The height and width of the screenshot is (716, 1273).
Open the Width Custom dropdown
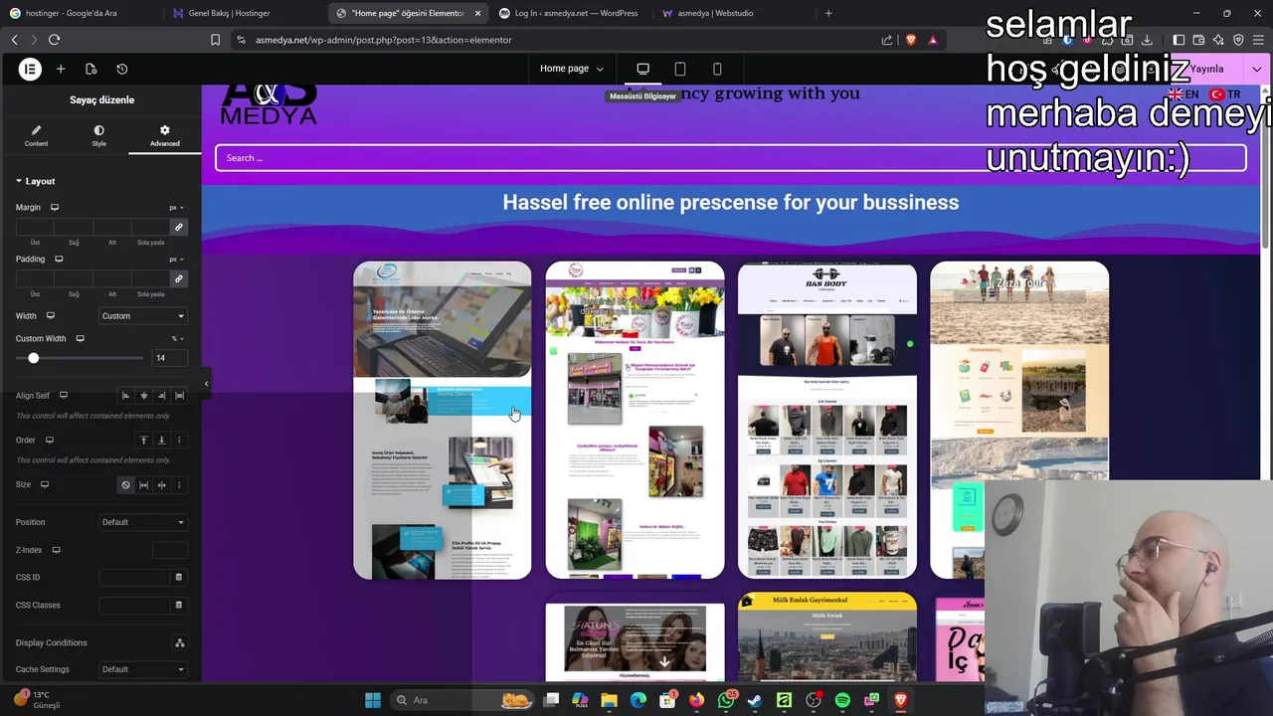pos(143,316)
